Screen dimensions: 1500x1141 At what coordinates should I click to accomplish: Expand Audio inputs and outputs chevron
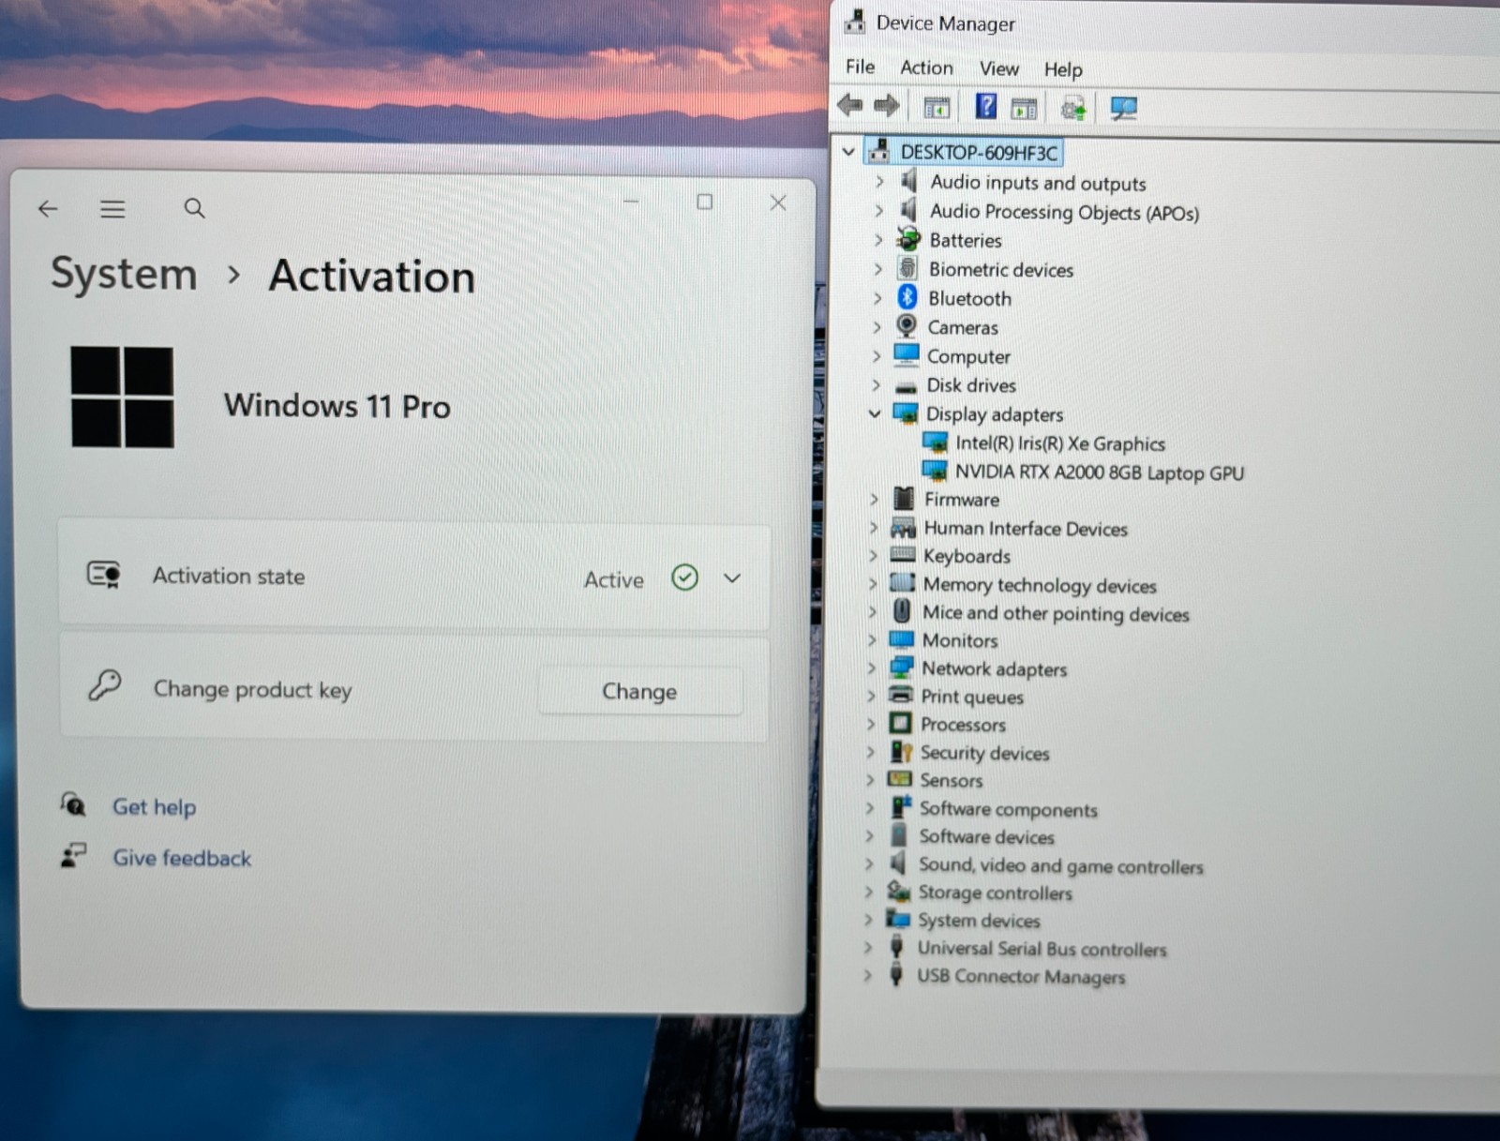click(879, 181)
